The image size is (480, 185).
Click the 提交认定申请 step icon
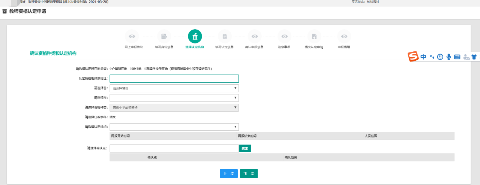314,36
